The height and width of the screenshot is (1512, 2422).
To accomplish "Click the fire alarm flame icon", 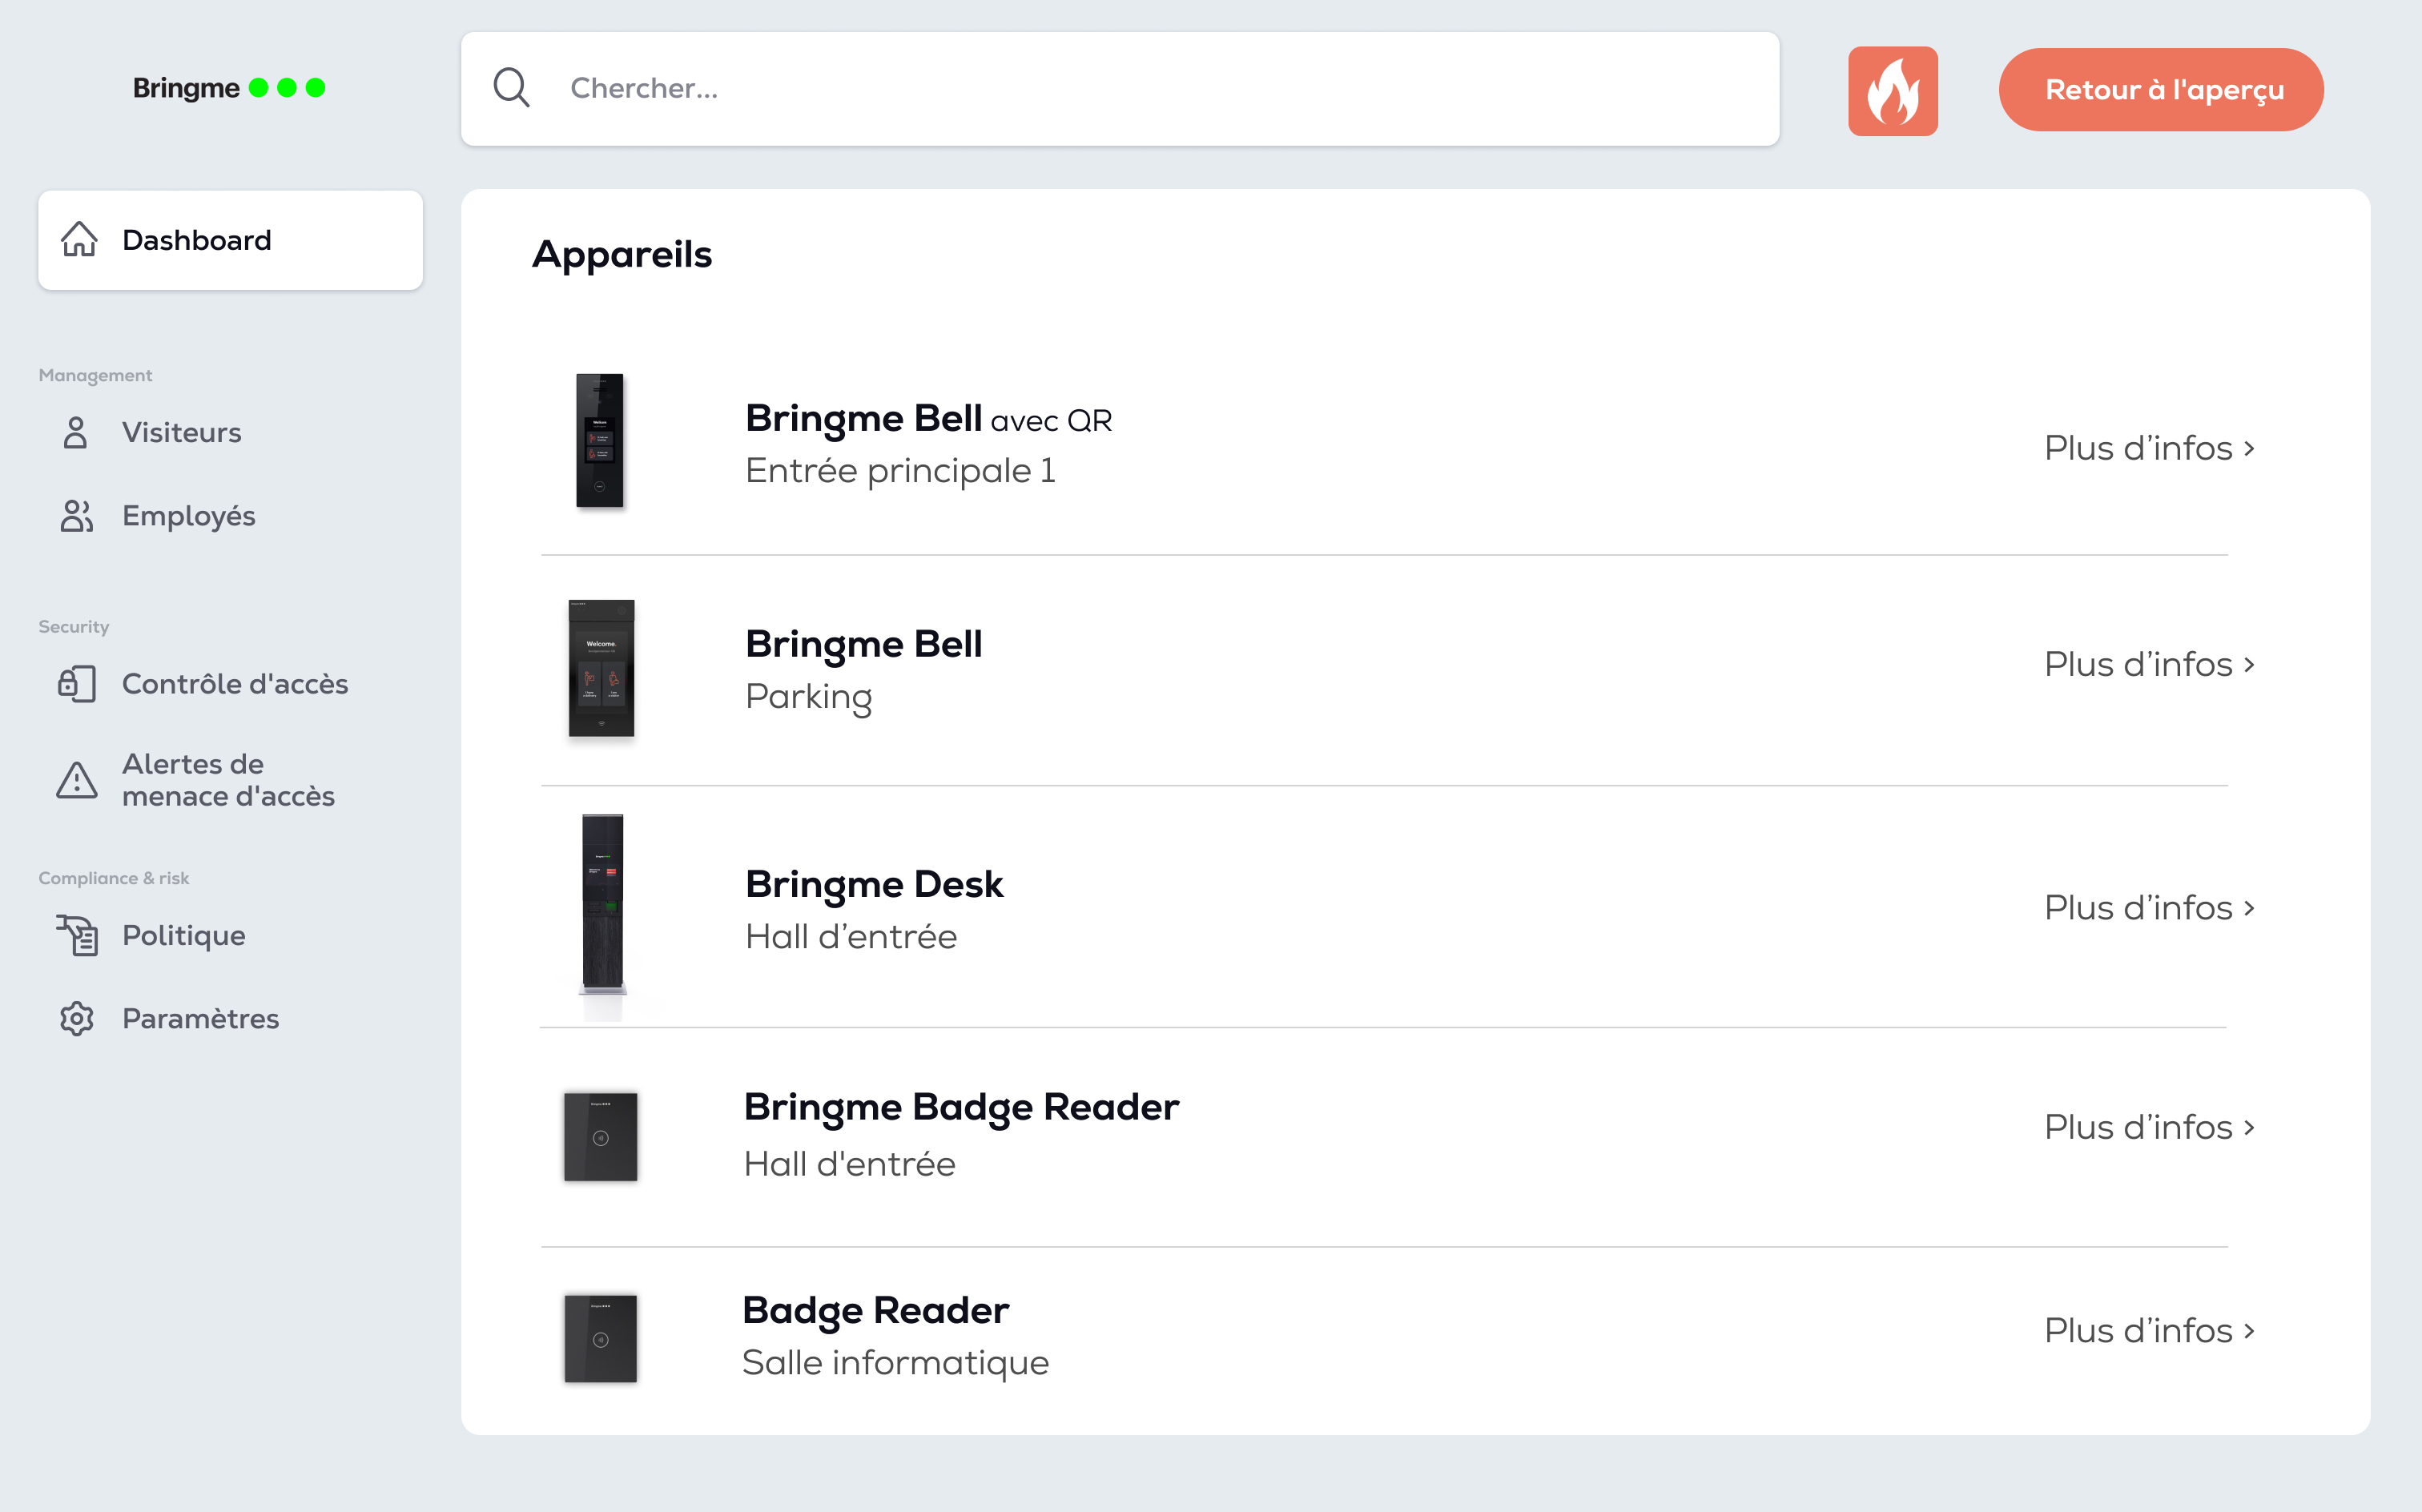I will [1892, 90].
